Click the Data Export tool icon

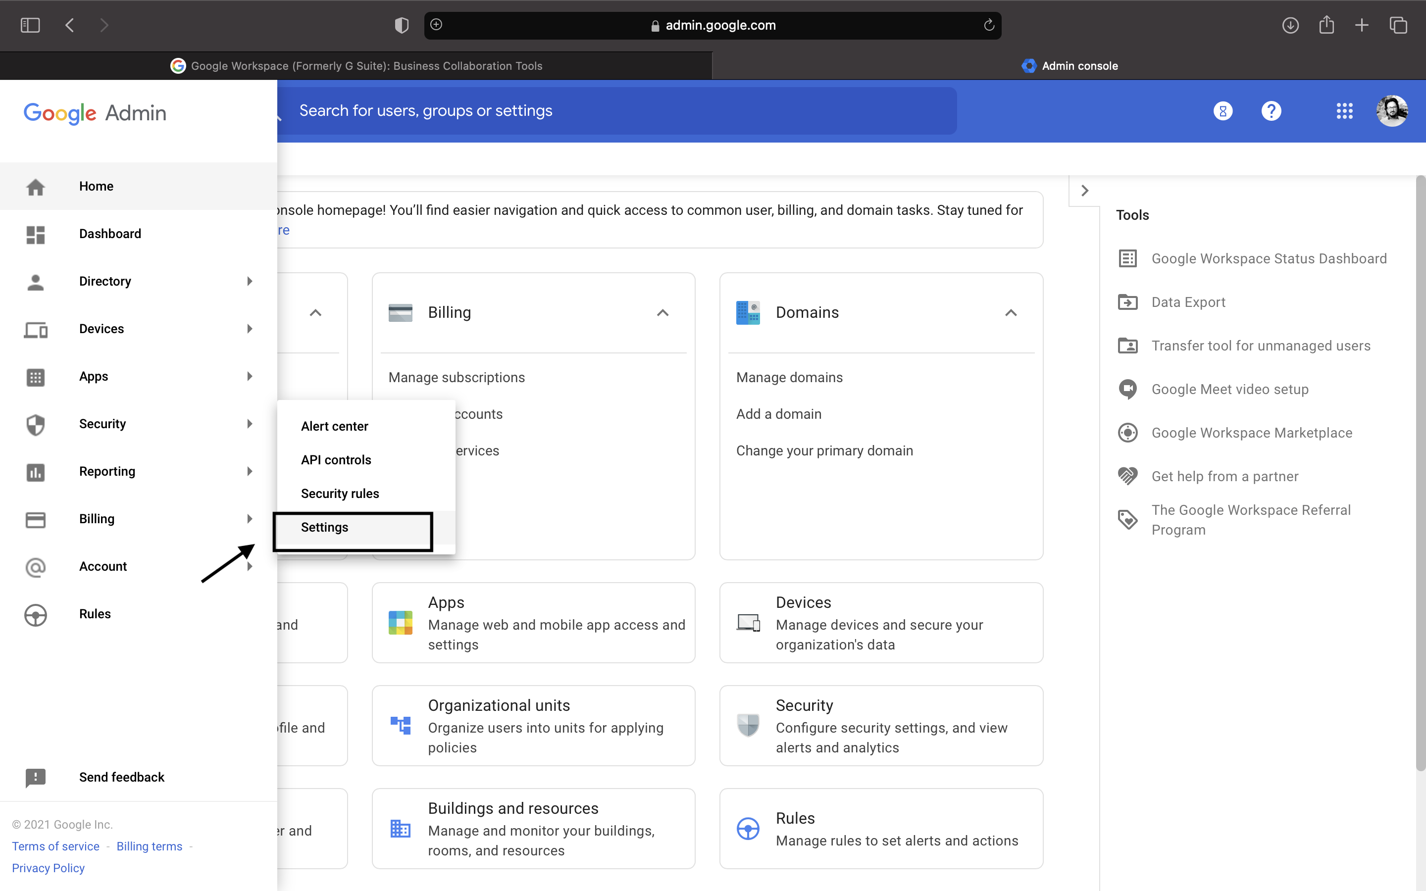(1127, 302)
